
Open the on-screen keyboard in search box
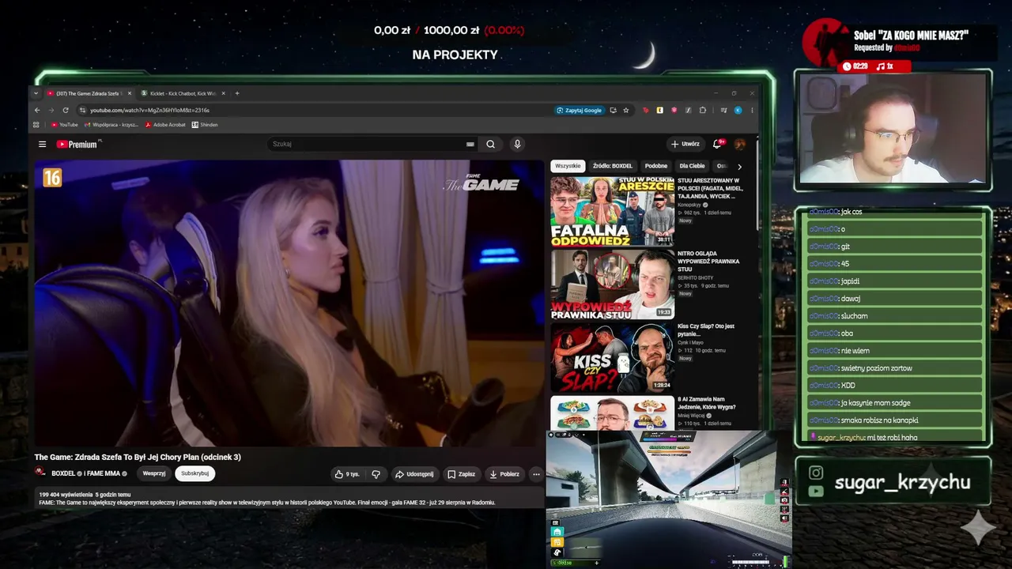click(x=470, y=145)
